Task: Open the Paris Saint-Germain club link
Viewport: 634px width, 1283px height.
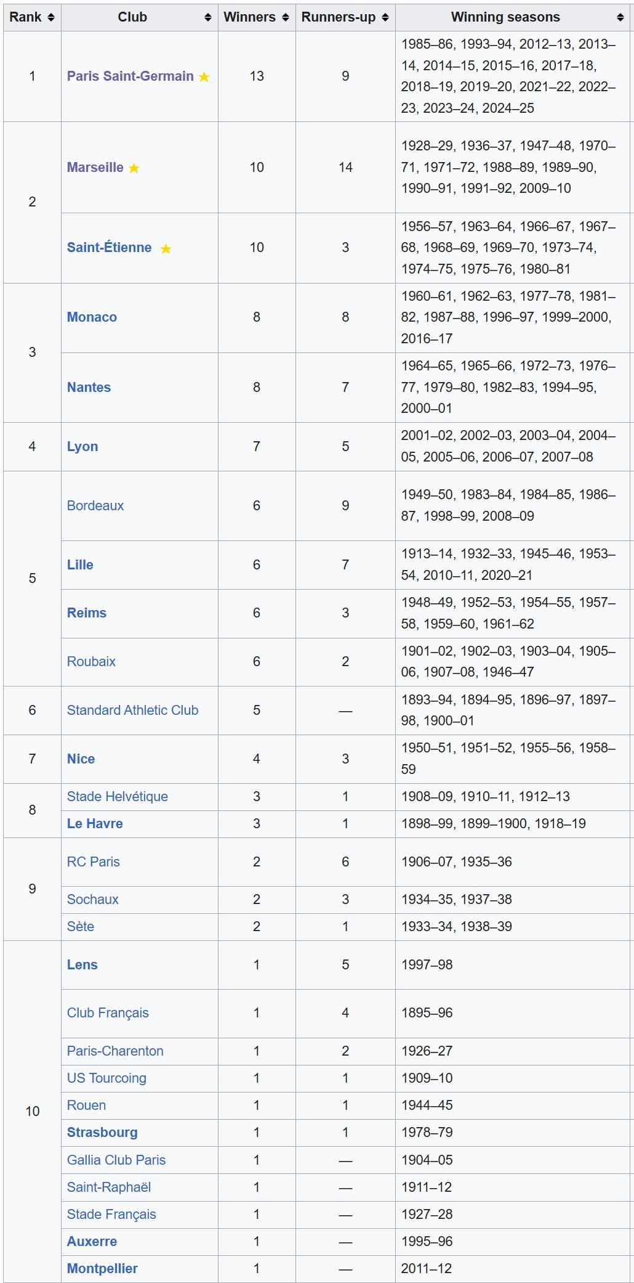Action: pyautogui.click(x=130, y=76)
